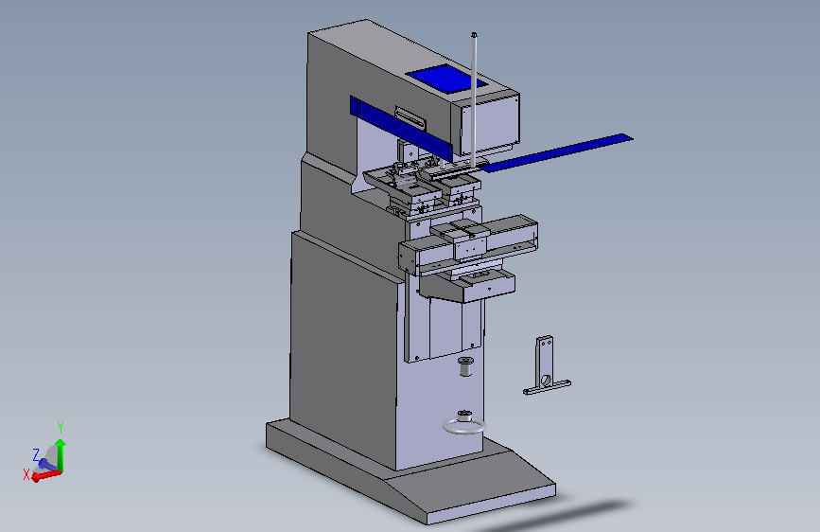Image resolution: width=820 pixels, height=532 pixels.
Task: Click the blue Z axis arrow of the triad
Action: pos(47,464)
